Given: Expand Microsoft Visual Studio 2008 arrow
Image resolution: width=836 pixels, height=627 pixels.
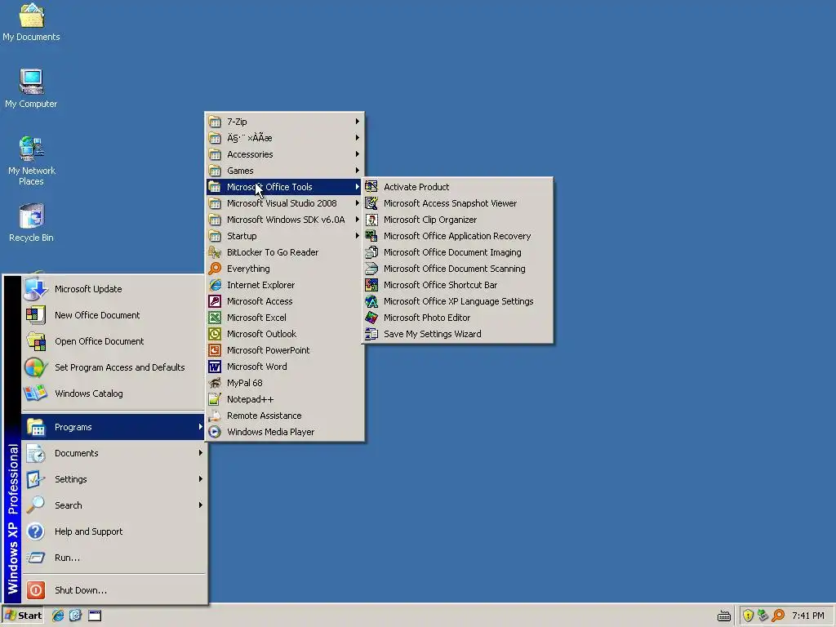Looking at the screenshot, I should pyautogui.click(x=358, y=203).
